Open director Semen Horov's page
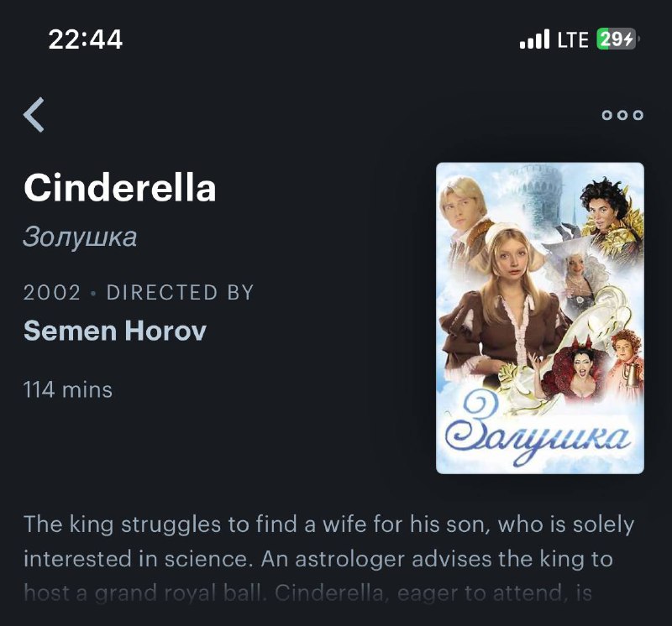 point(115,331)
